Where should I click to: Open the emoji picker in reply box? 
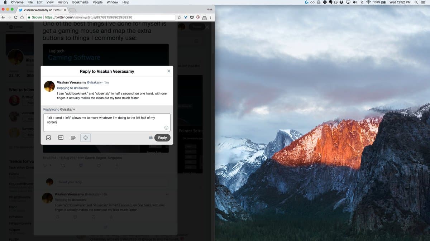(x=166, y=128)
